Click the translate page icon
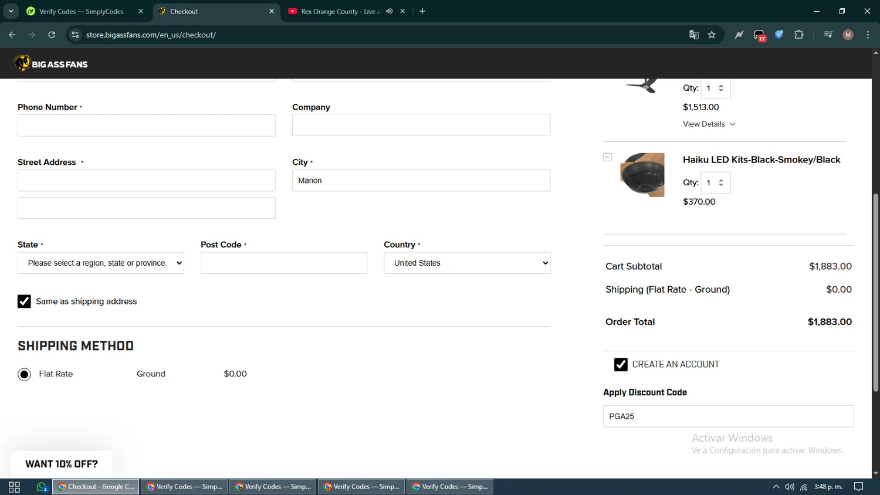Viewport: 880px width, 495px height. [x=694, y=35]
